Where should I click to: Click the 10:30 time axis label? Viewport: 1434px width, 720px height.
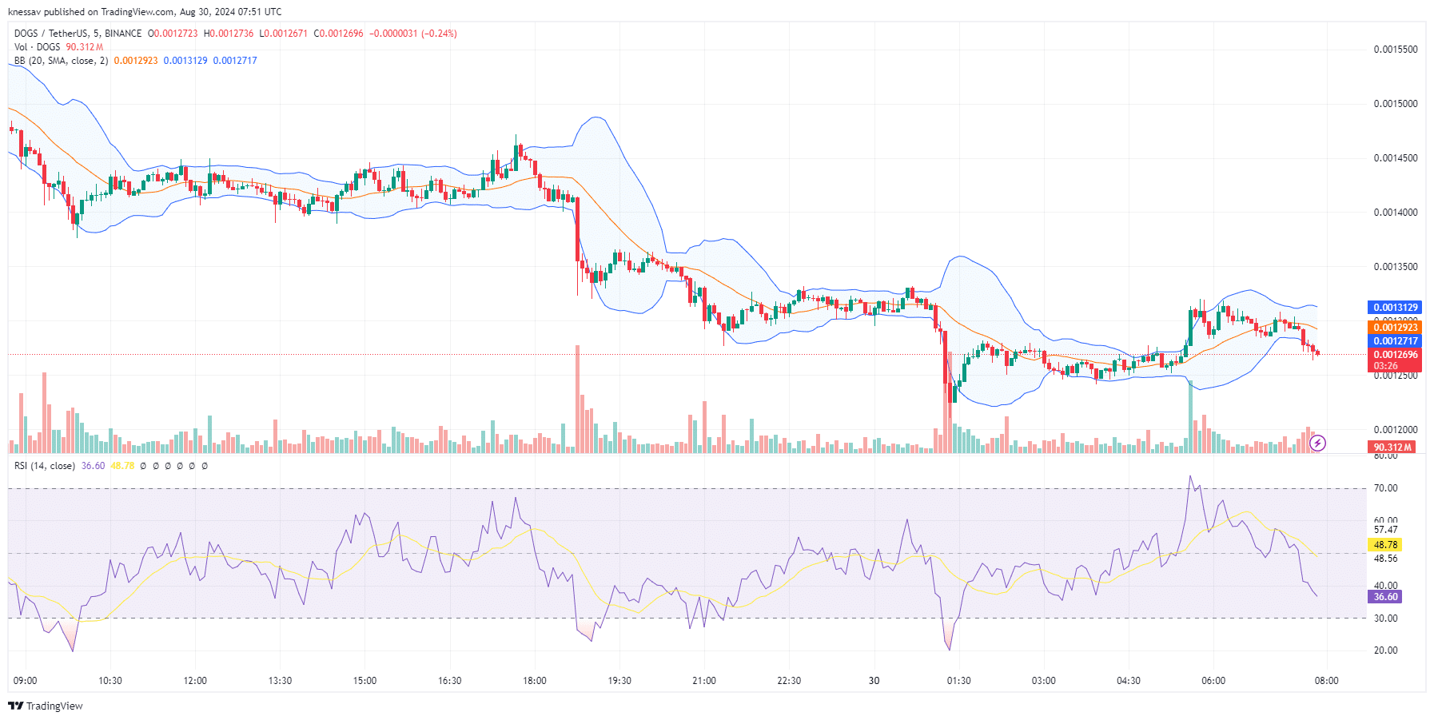tap(110, 681)
